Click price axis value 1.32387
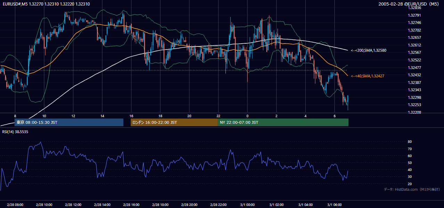Viewport: 444px width, 208px height. coord(414,83)
